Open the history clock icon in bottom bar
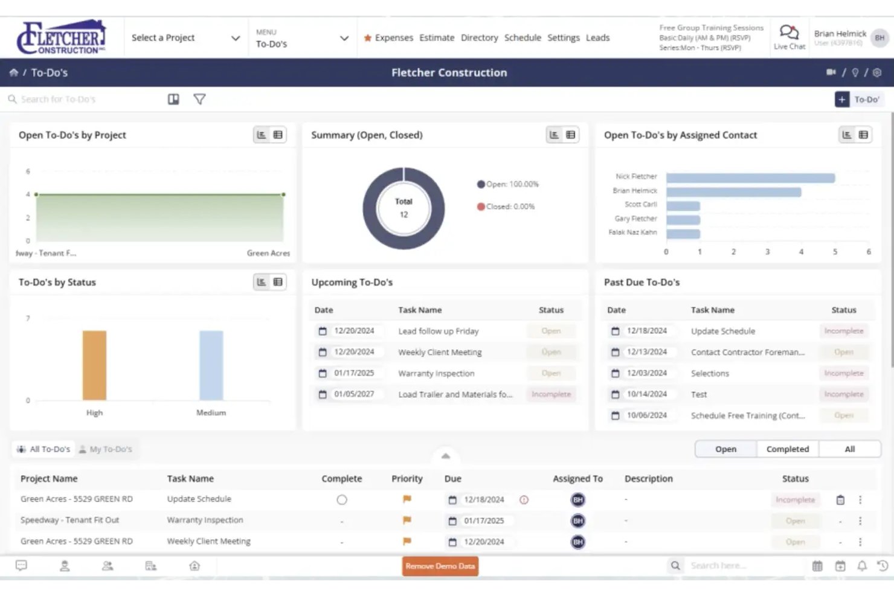Image resolution: width=894 pixels, height=596 pixels. [883, 566]
